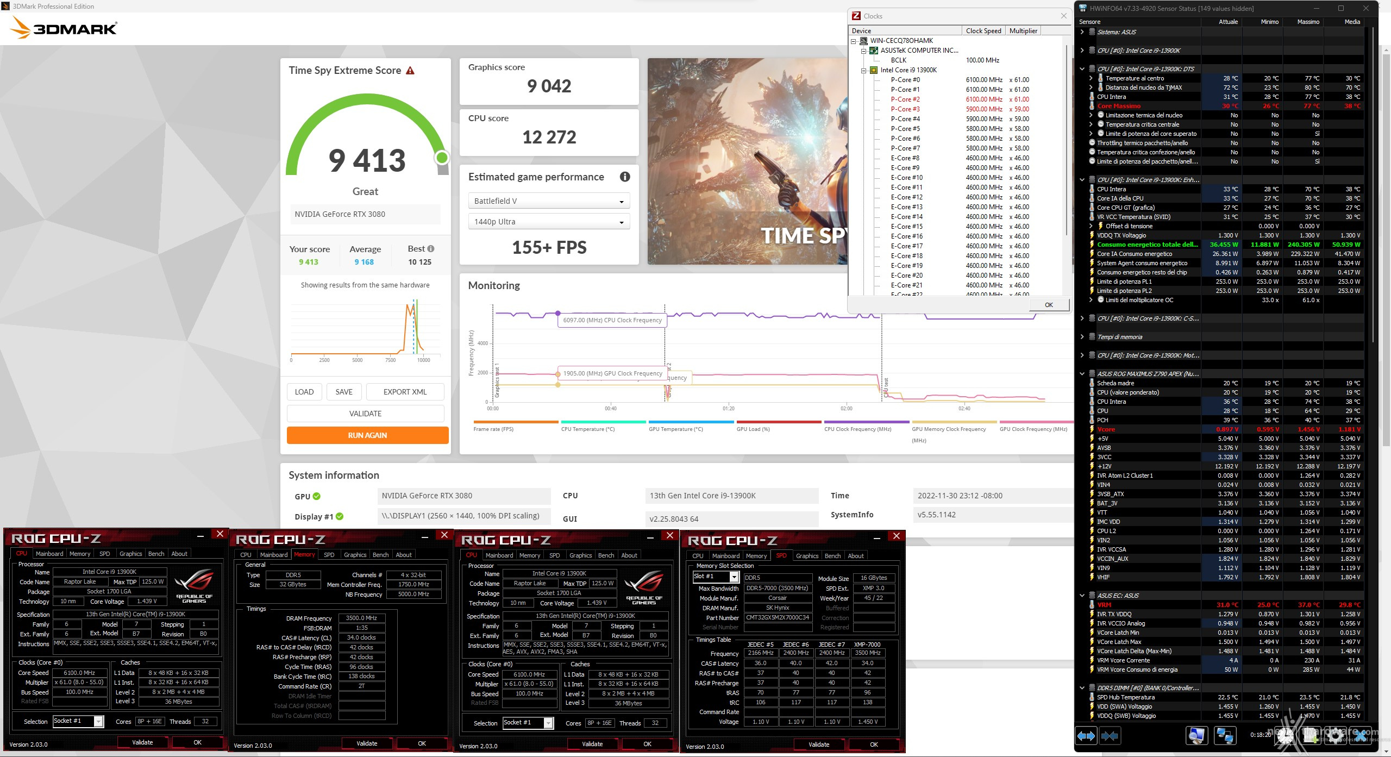Click OK in the Clocks window
Image resolution: width=1391 pixels, height=757 pixels.
tap(1049, 305)
